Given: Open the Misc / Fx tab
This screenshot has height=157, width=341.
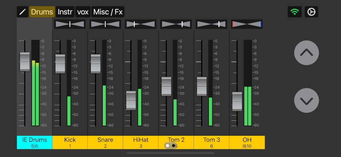Looking at the screenshot, I should 108,12.
